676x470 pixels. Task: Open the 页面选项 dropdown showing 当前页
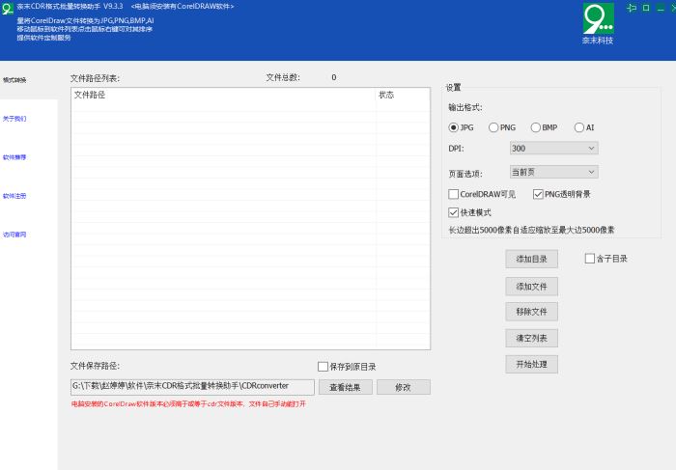(554, 172)
